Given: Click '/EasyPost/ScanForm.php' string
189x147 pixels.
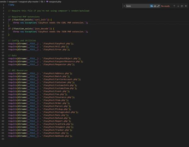Looking at the screenshot, I should click(57, 124).
